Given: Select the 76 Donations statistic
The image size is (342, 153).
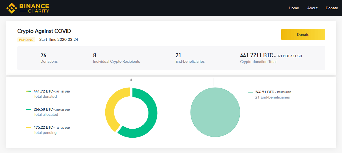Looking at the screenshot, I should pyautogui.click(x=49, y=58).
